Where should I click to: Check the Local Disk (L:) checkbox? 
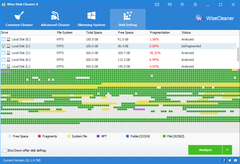tap(3, 66)
